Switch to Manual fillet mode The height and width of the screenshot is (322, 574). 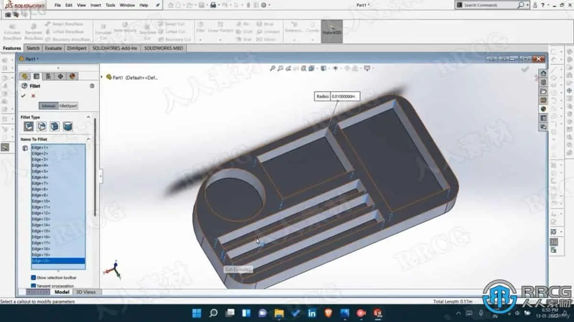49,106
